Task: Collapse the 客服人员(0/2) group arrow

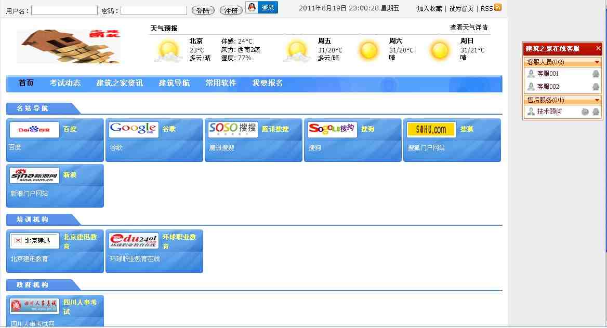Action: coord(597,62)
